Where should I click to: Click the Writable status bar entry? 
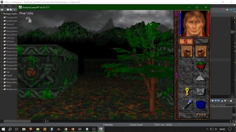[109, 125]
